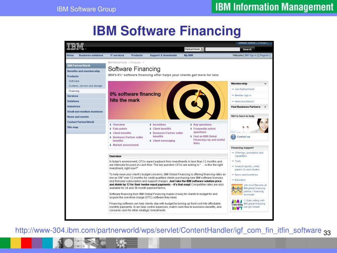Click the IBM PartnerWorld breadcrumb link
Screen dimensions: 337x253
click(117, 63)
